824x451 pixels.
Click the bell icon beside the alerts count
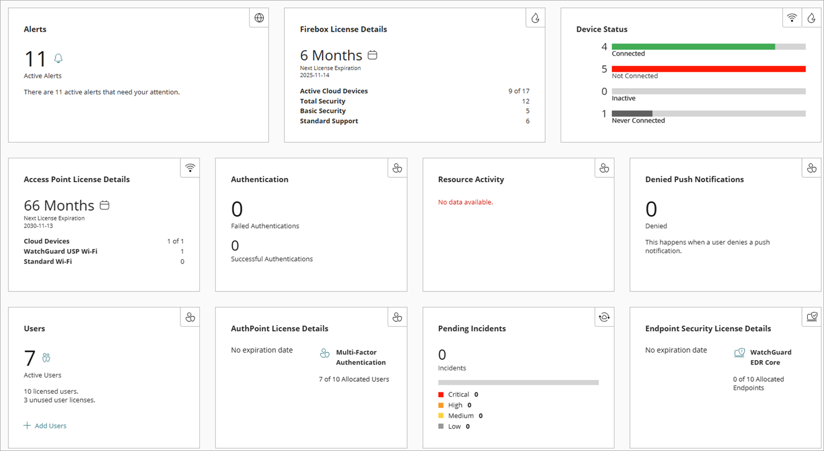click(x=57, y=58)
